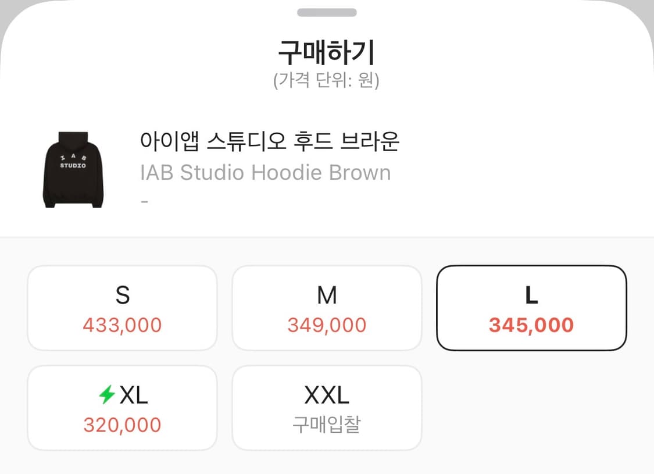Open purchase bid via XXL 구매입찰 option
654x474 pixels.
point(327,407)
